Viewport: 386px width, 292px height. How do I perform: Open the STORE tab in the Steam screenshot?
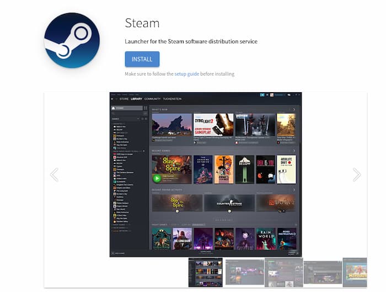tap(124, 99)
